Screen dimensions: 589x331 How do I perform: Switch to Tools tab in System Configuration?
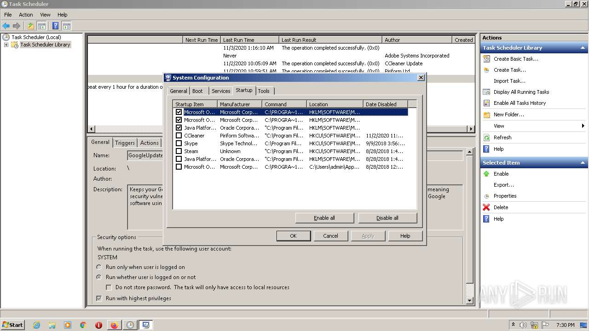(264, 91)
